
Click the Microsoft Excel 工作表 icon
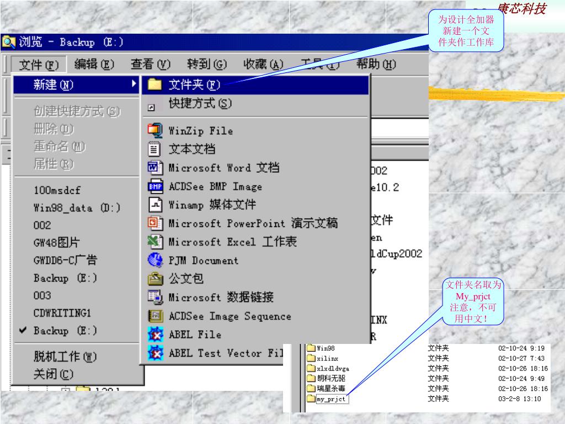(155, 242)
